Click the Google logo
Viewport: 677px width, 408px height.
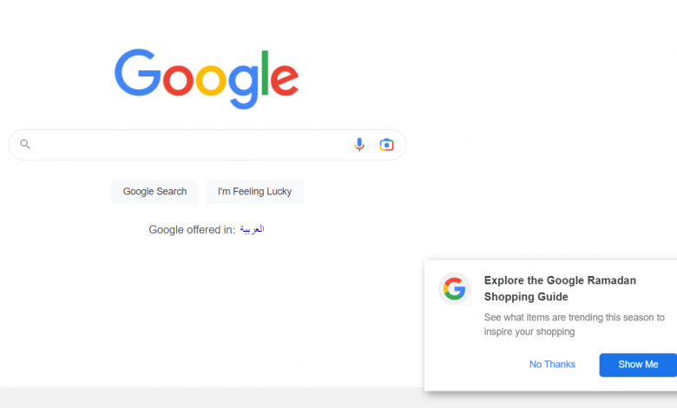coord(207,76)
